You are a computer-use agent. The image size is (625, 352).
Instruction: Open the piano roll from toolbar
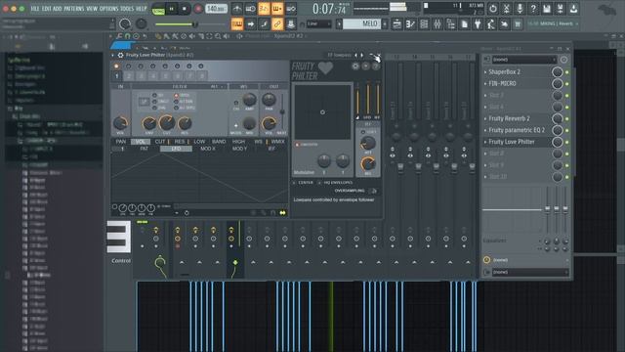click(410, 24)
